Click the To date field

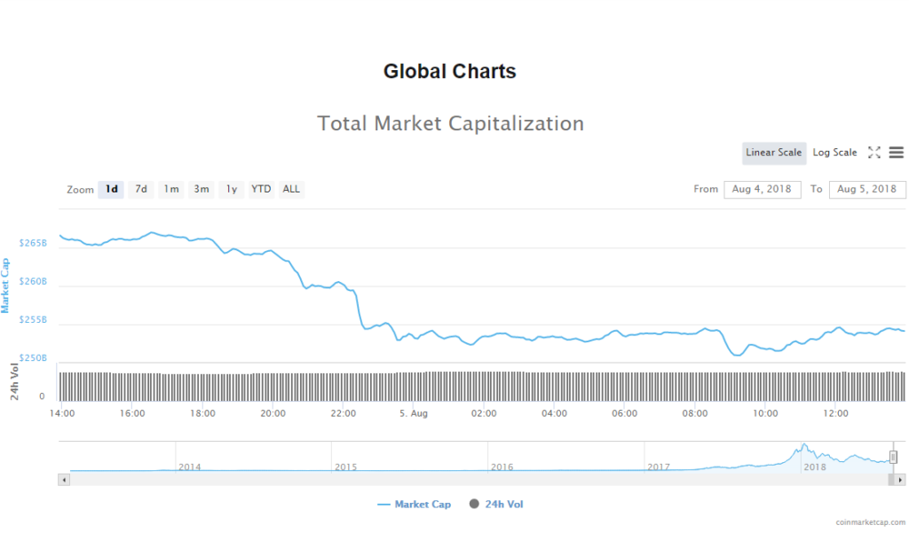point(866,189)
